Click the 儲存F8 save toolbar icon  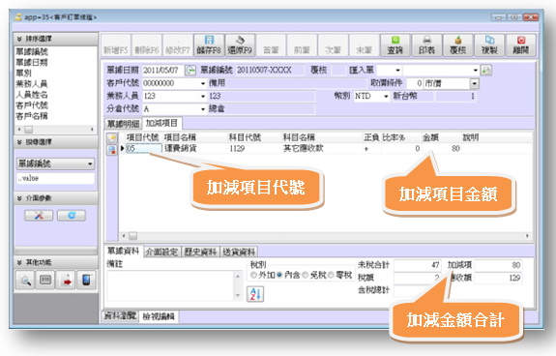click(x=209, y=45)
